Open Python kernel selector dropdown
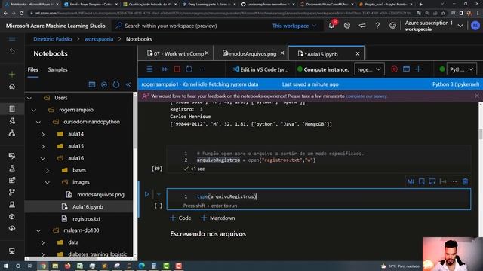This screenshot has width=483, height=271. [461, 69]
